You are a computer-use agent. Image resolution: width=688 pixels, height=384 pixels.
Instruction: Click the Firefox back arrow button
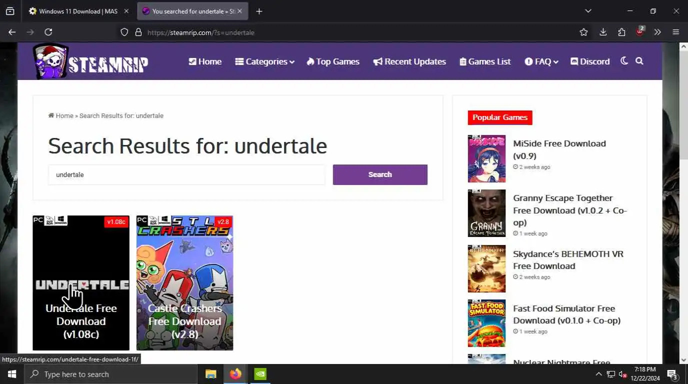click(12, 32)
